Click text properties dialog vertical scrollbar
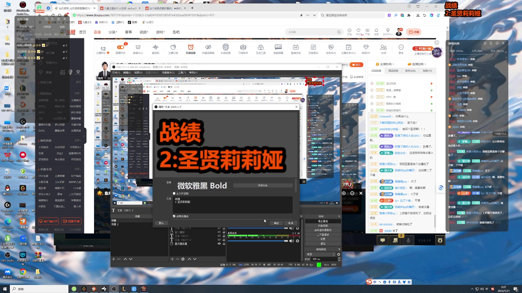This screenshot has width=522, height=293. (x=296, y=186)
